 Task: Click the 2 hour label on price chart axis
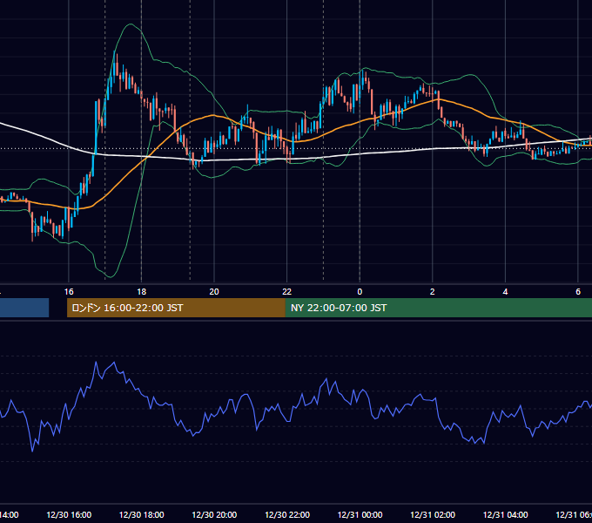433,292
